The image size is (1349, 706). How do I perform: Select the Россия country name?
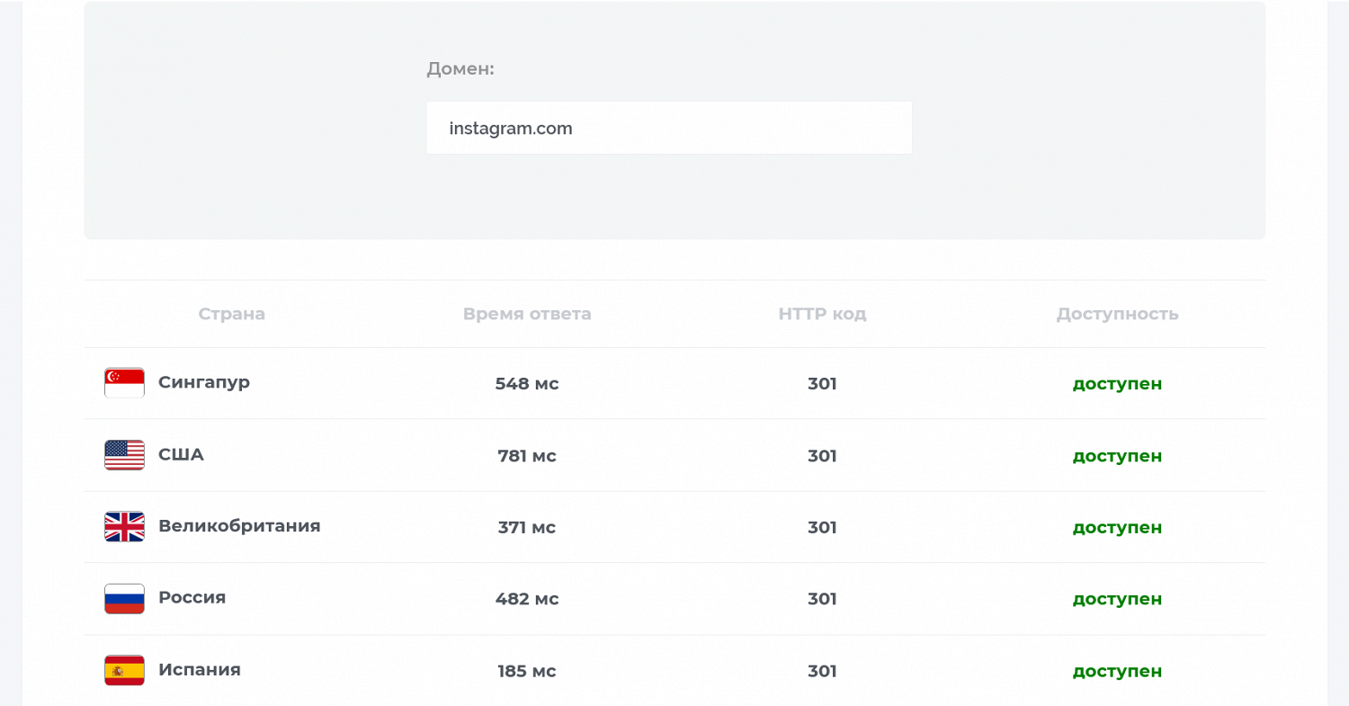tap(192, 597)
